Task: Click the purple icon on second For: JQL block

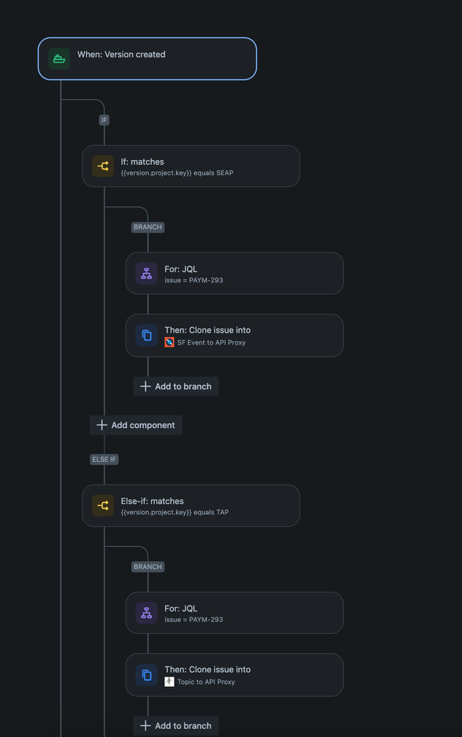Action: click(146, 612)
